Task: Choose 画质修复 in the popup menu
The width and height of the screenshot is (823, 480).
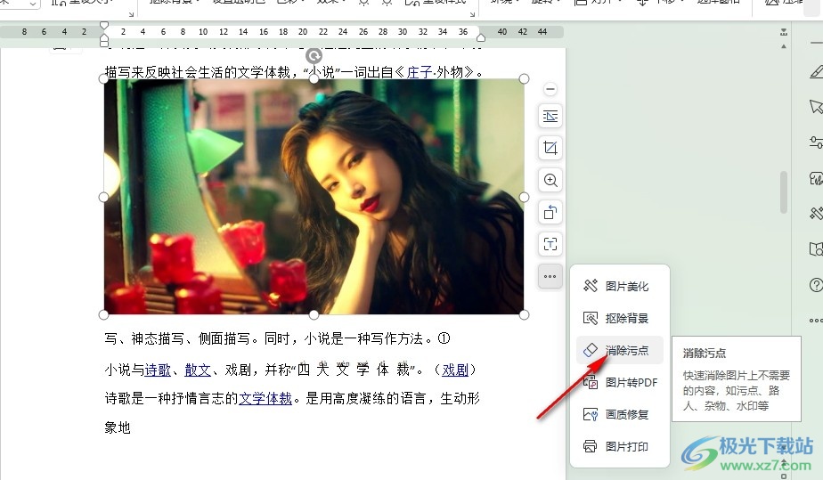Action: coord(626,415)
